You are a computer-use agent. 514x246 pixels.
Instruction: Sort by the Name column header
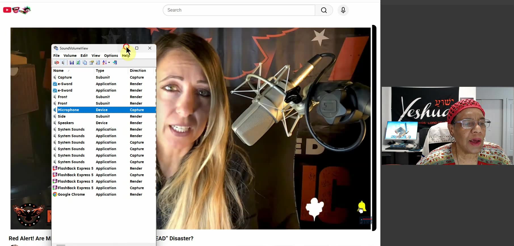click(x=73, y=70)
